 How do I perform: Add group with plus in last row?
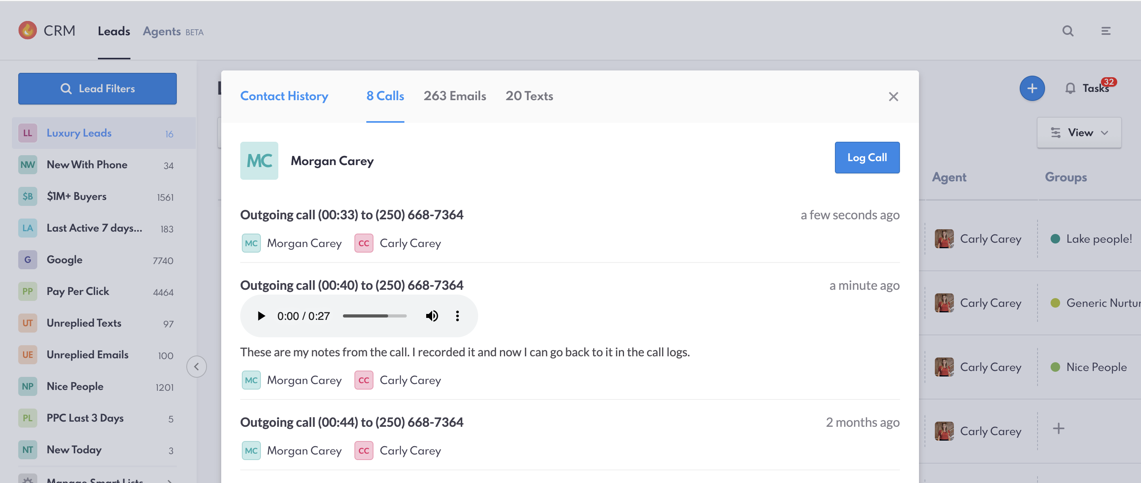pyautogui.click(x=1058, y=428)
